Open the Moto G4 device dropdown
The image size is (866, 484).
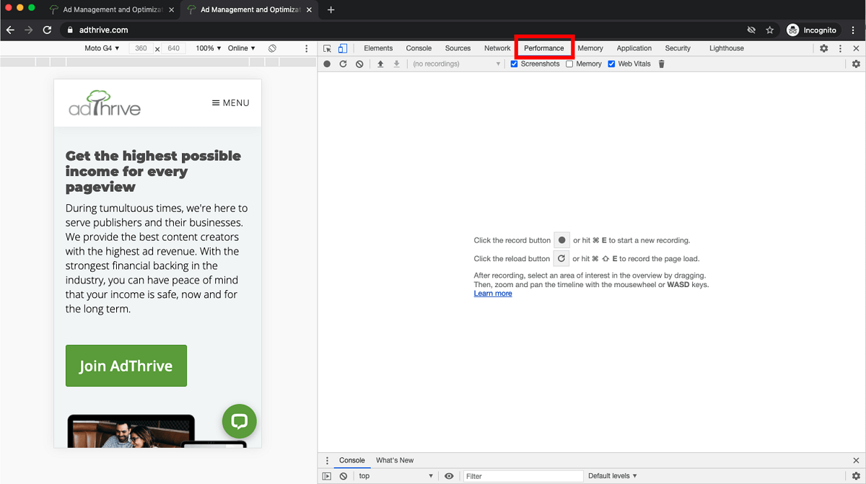coord(102,48)
